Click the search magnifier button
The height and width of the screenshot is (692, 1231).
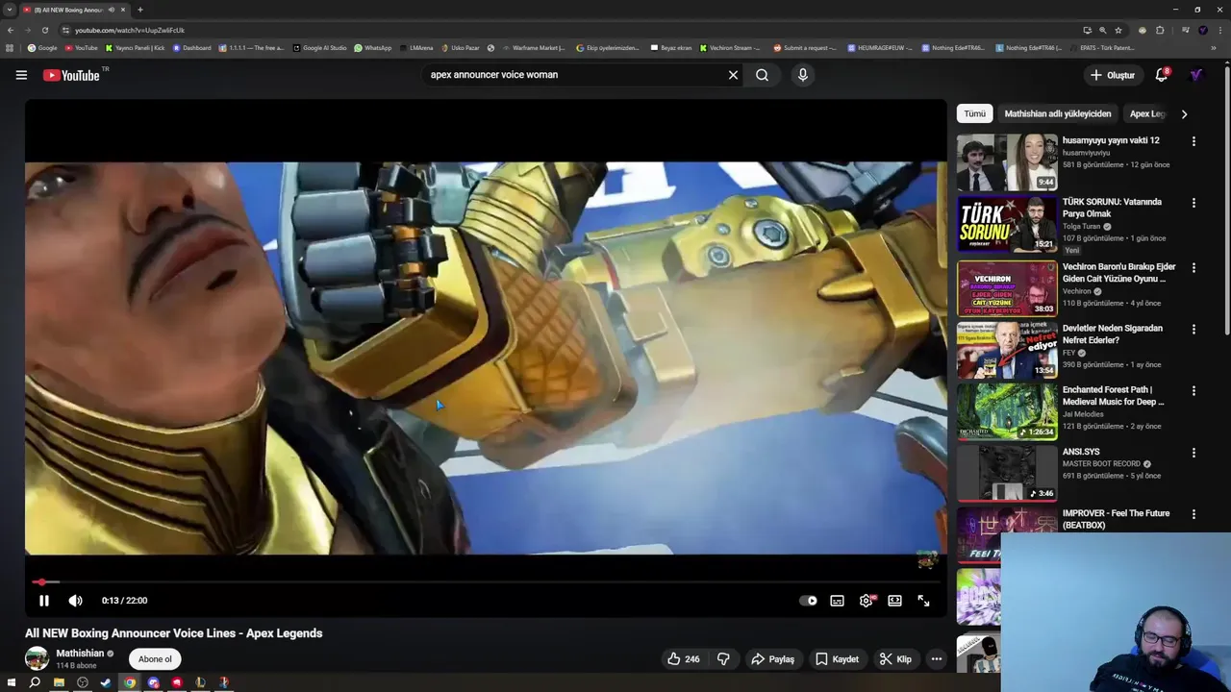762,75
